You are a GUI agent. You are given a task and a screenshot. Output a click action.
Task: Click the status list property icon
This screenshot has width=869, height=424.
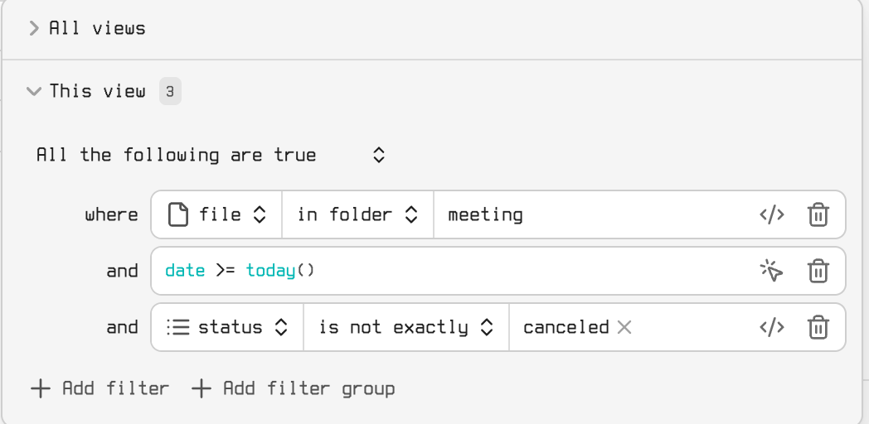tap(177, 327)
